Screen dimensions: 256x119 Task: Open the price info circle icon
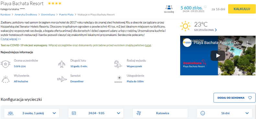[205, 7]
